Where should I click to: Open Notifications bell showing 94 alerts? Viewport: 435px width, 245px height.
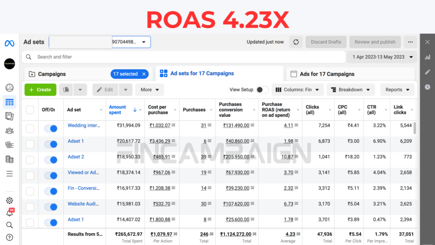[x=9, y=211]
